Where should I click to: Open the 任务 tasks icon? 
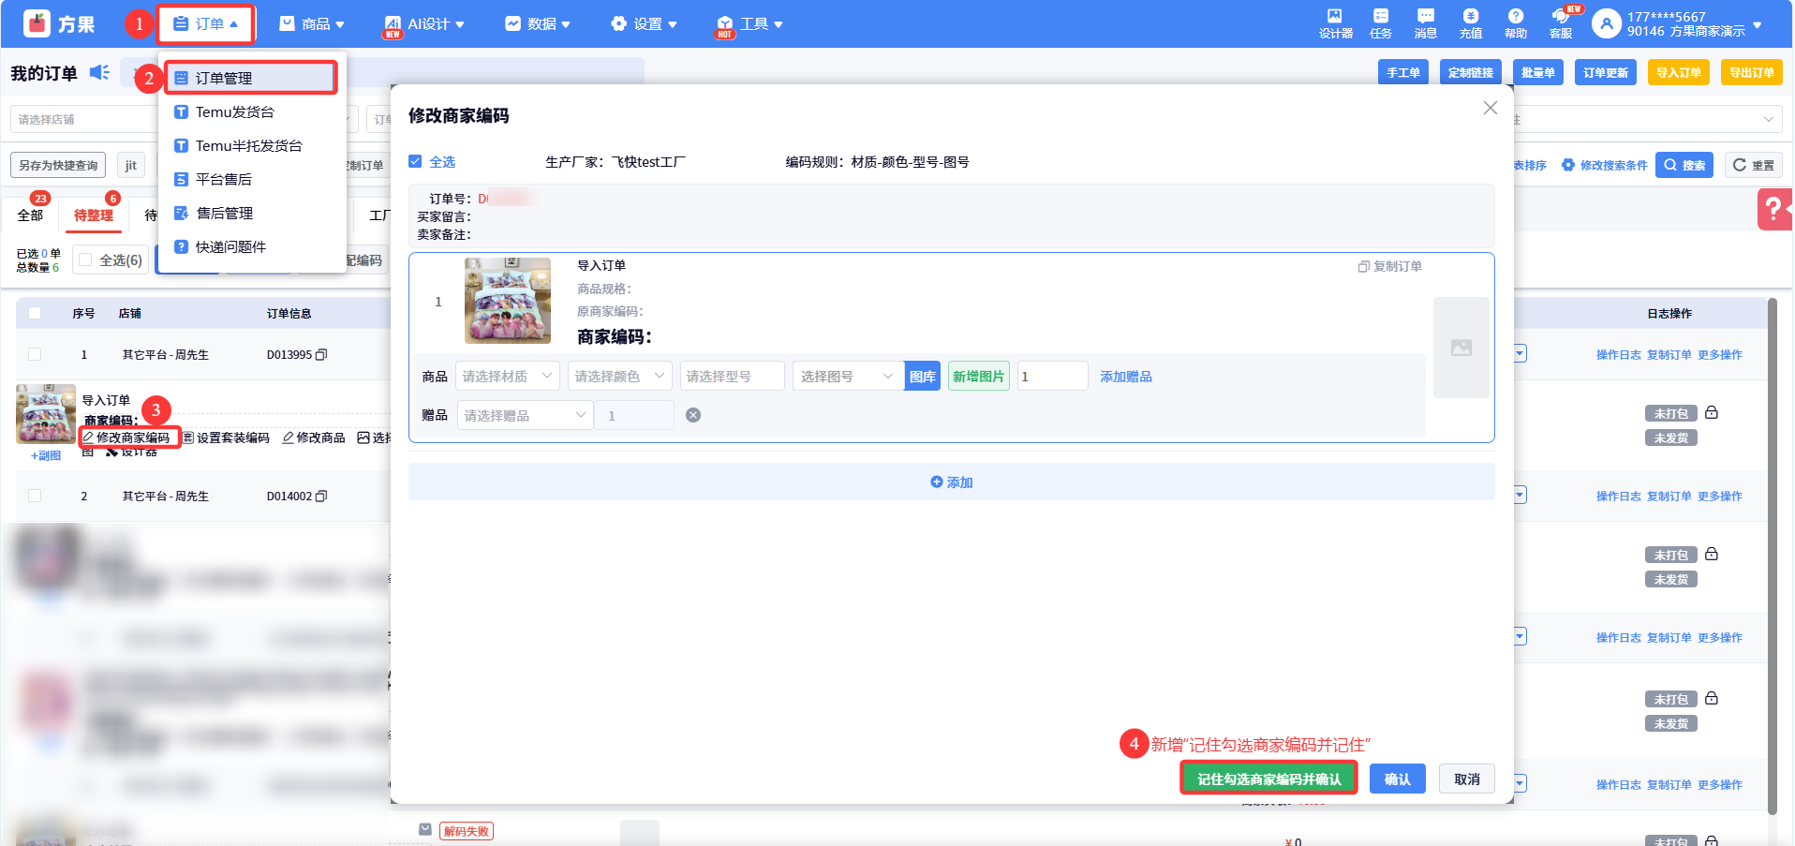(1380, 22)
